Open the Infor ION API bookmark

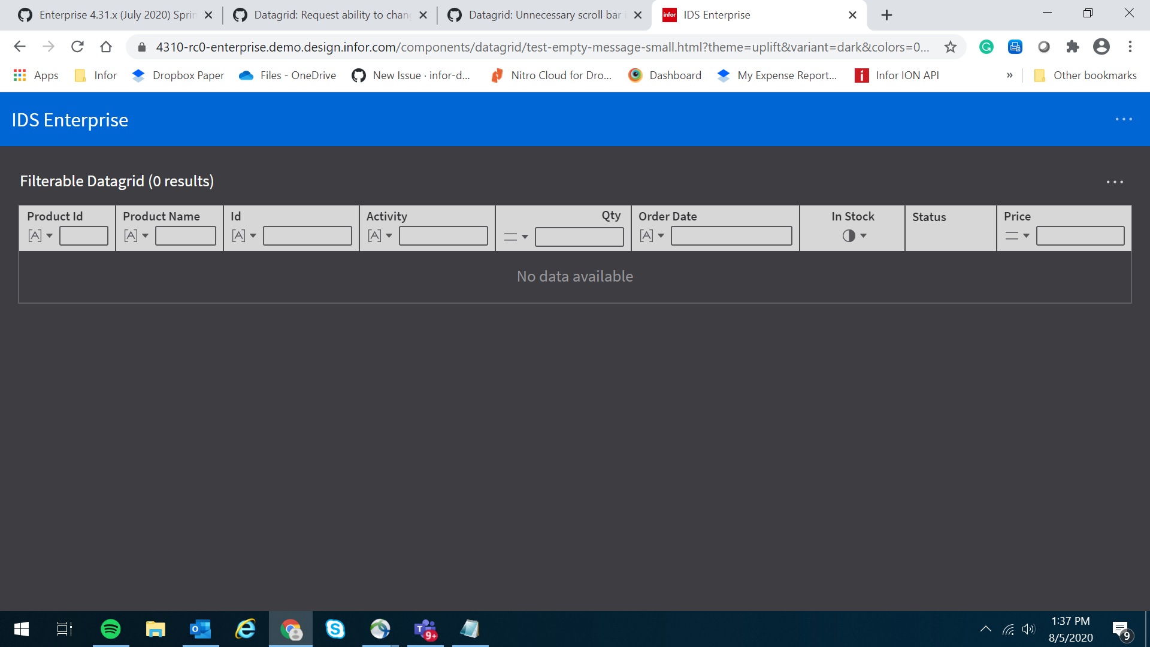coord(897,75)
